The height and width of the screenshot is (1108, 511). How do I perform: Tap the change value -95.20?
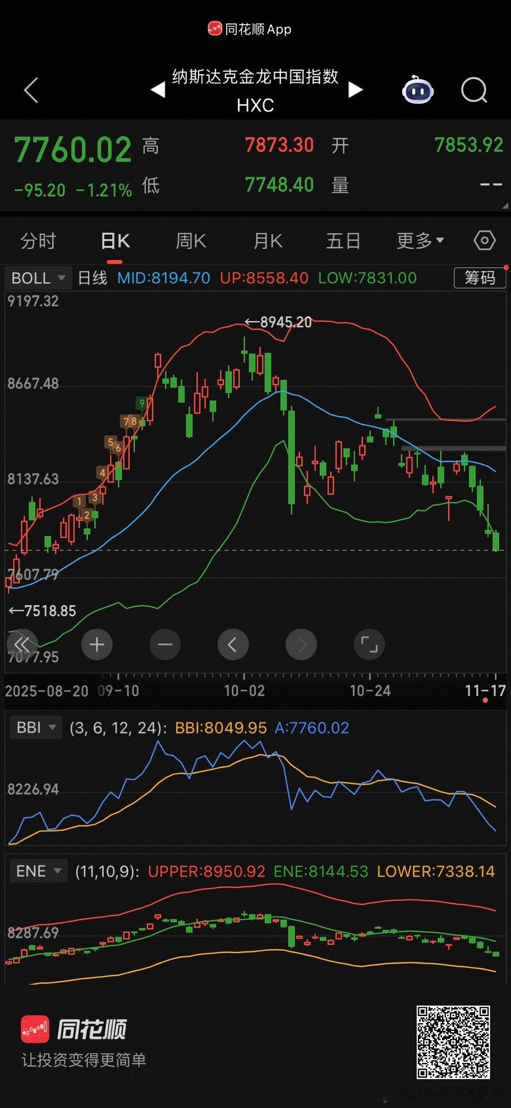click(40, 190)
